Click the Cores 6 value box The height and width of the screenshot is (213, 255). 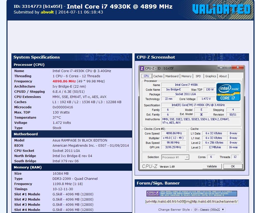pos(211,157)
